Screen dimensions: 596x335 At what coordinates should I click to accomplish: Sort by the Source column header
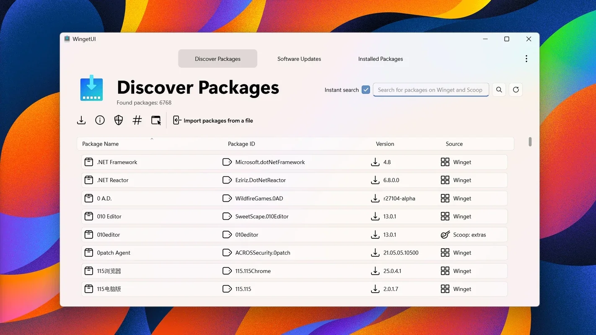coord(454,144)
